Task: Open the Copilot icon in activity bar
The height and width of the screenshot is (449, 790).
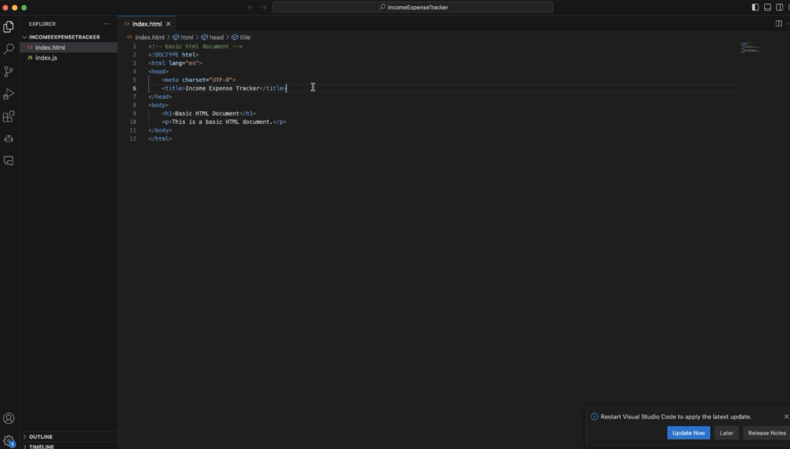Action: [9, 139]
